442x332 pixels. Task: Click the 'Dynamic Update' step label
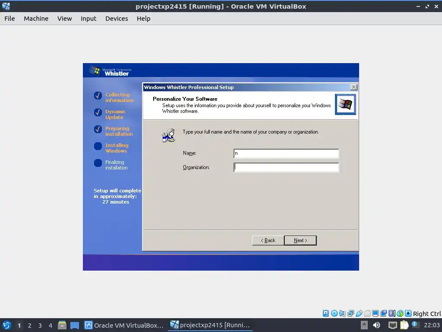tap(116, 114)
